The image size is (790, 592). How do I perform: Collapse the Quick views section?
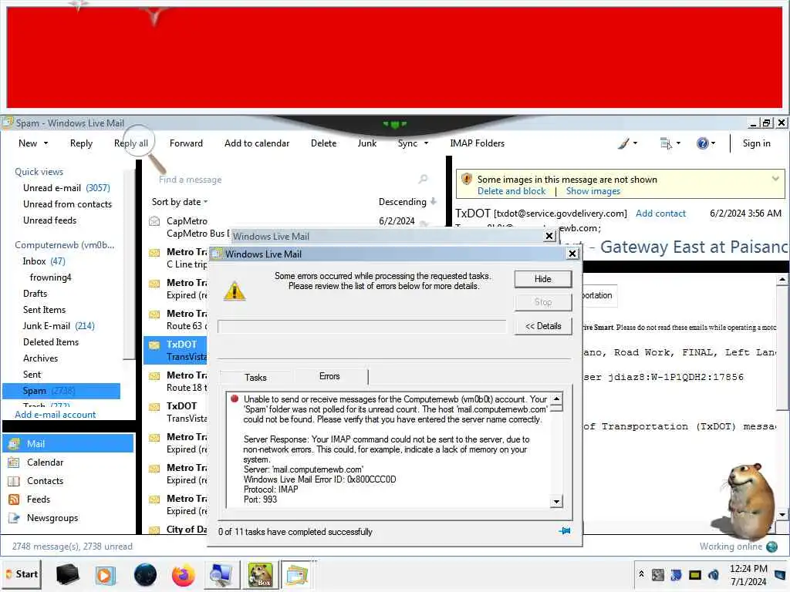(x=39, y=172)
